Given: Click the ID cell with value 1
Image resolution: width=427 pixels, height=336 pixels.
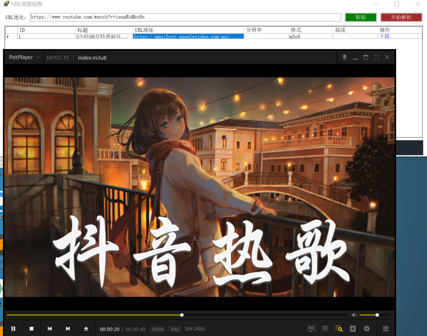Looking at the screenshot, I should coord(46,36).
